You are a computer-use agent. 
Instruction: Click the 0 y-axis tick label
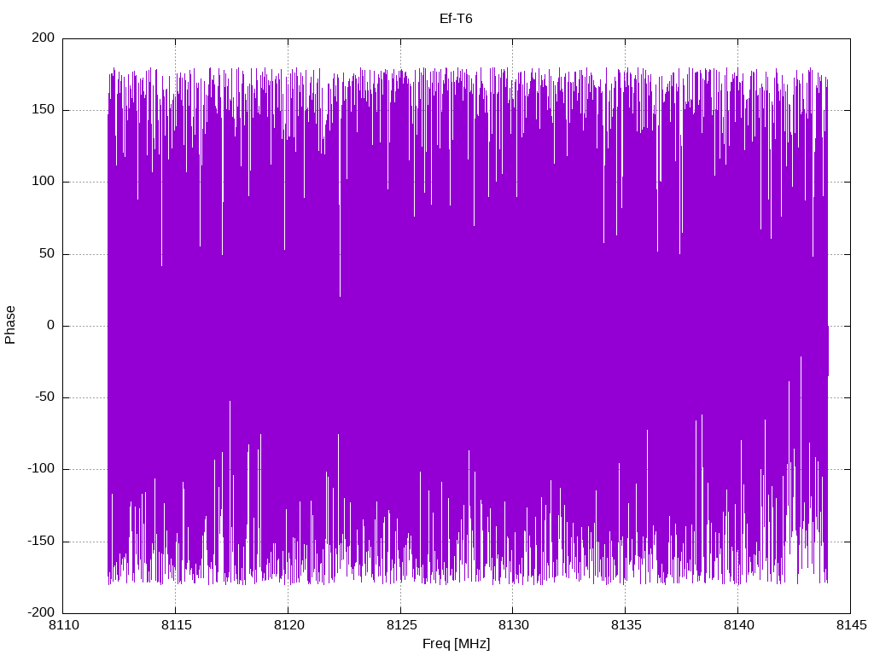pos(51,325)
